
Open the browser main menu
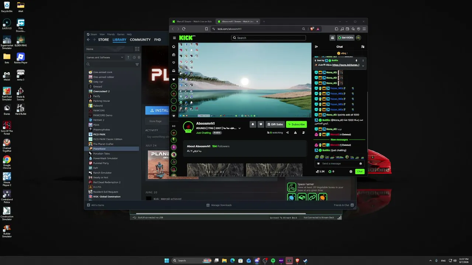tap(364, 29)
